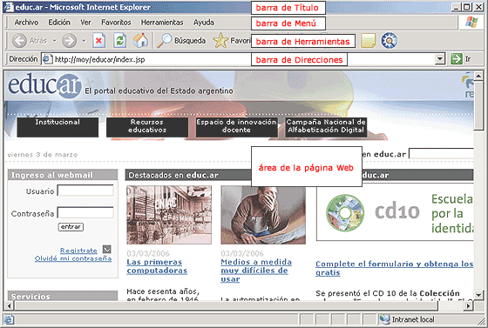Open the Herramientas menu
This screenshot has height=328, width=488.
coord(162,23)
